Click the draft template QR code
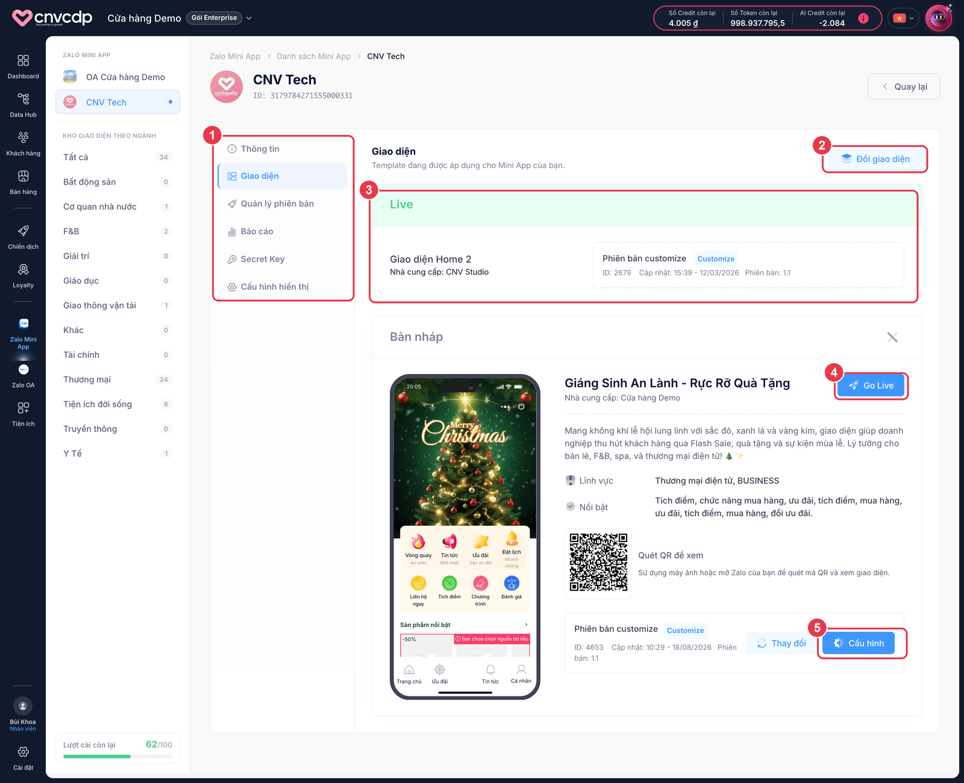 (x=598, y=563)
